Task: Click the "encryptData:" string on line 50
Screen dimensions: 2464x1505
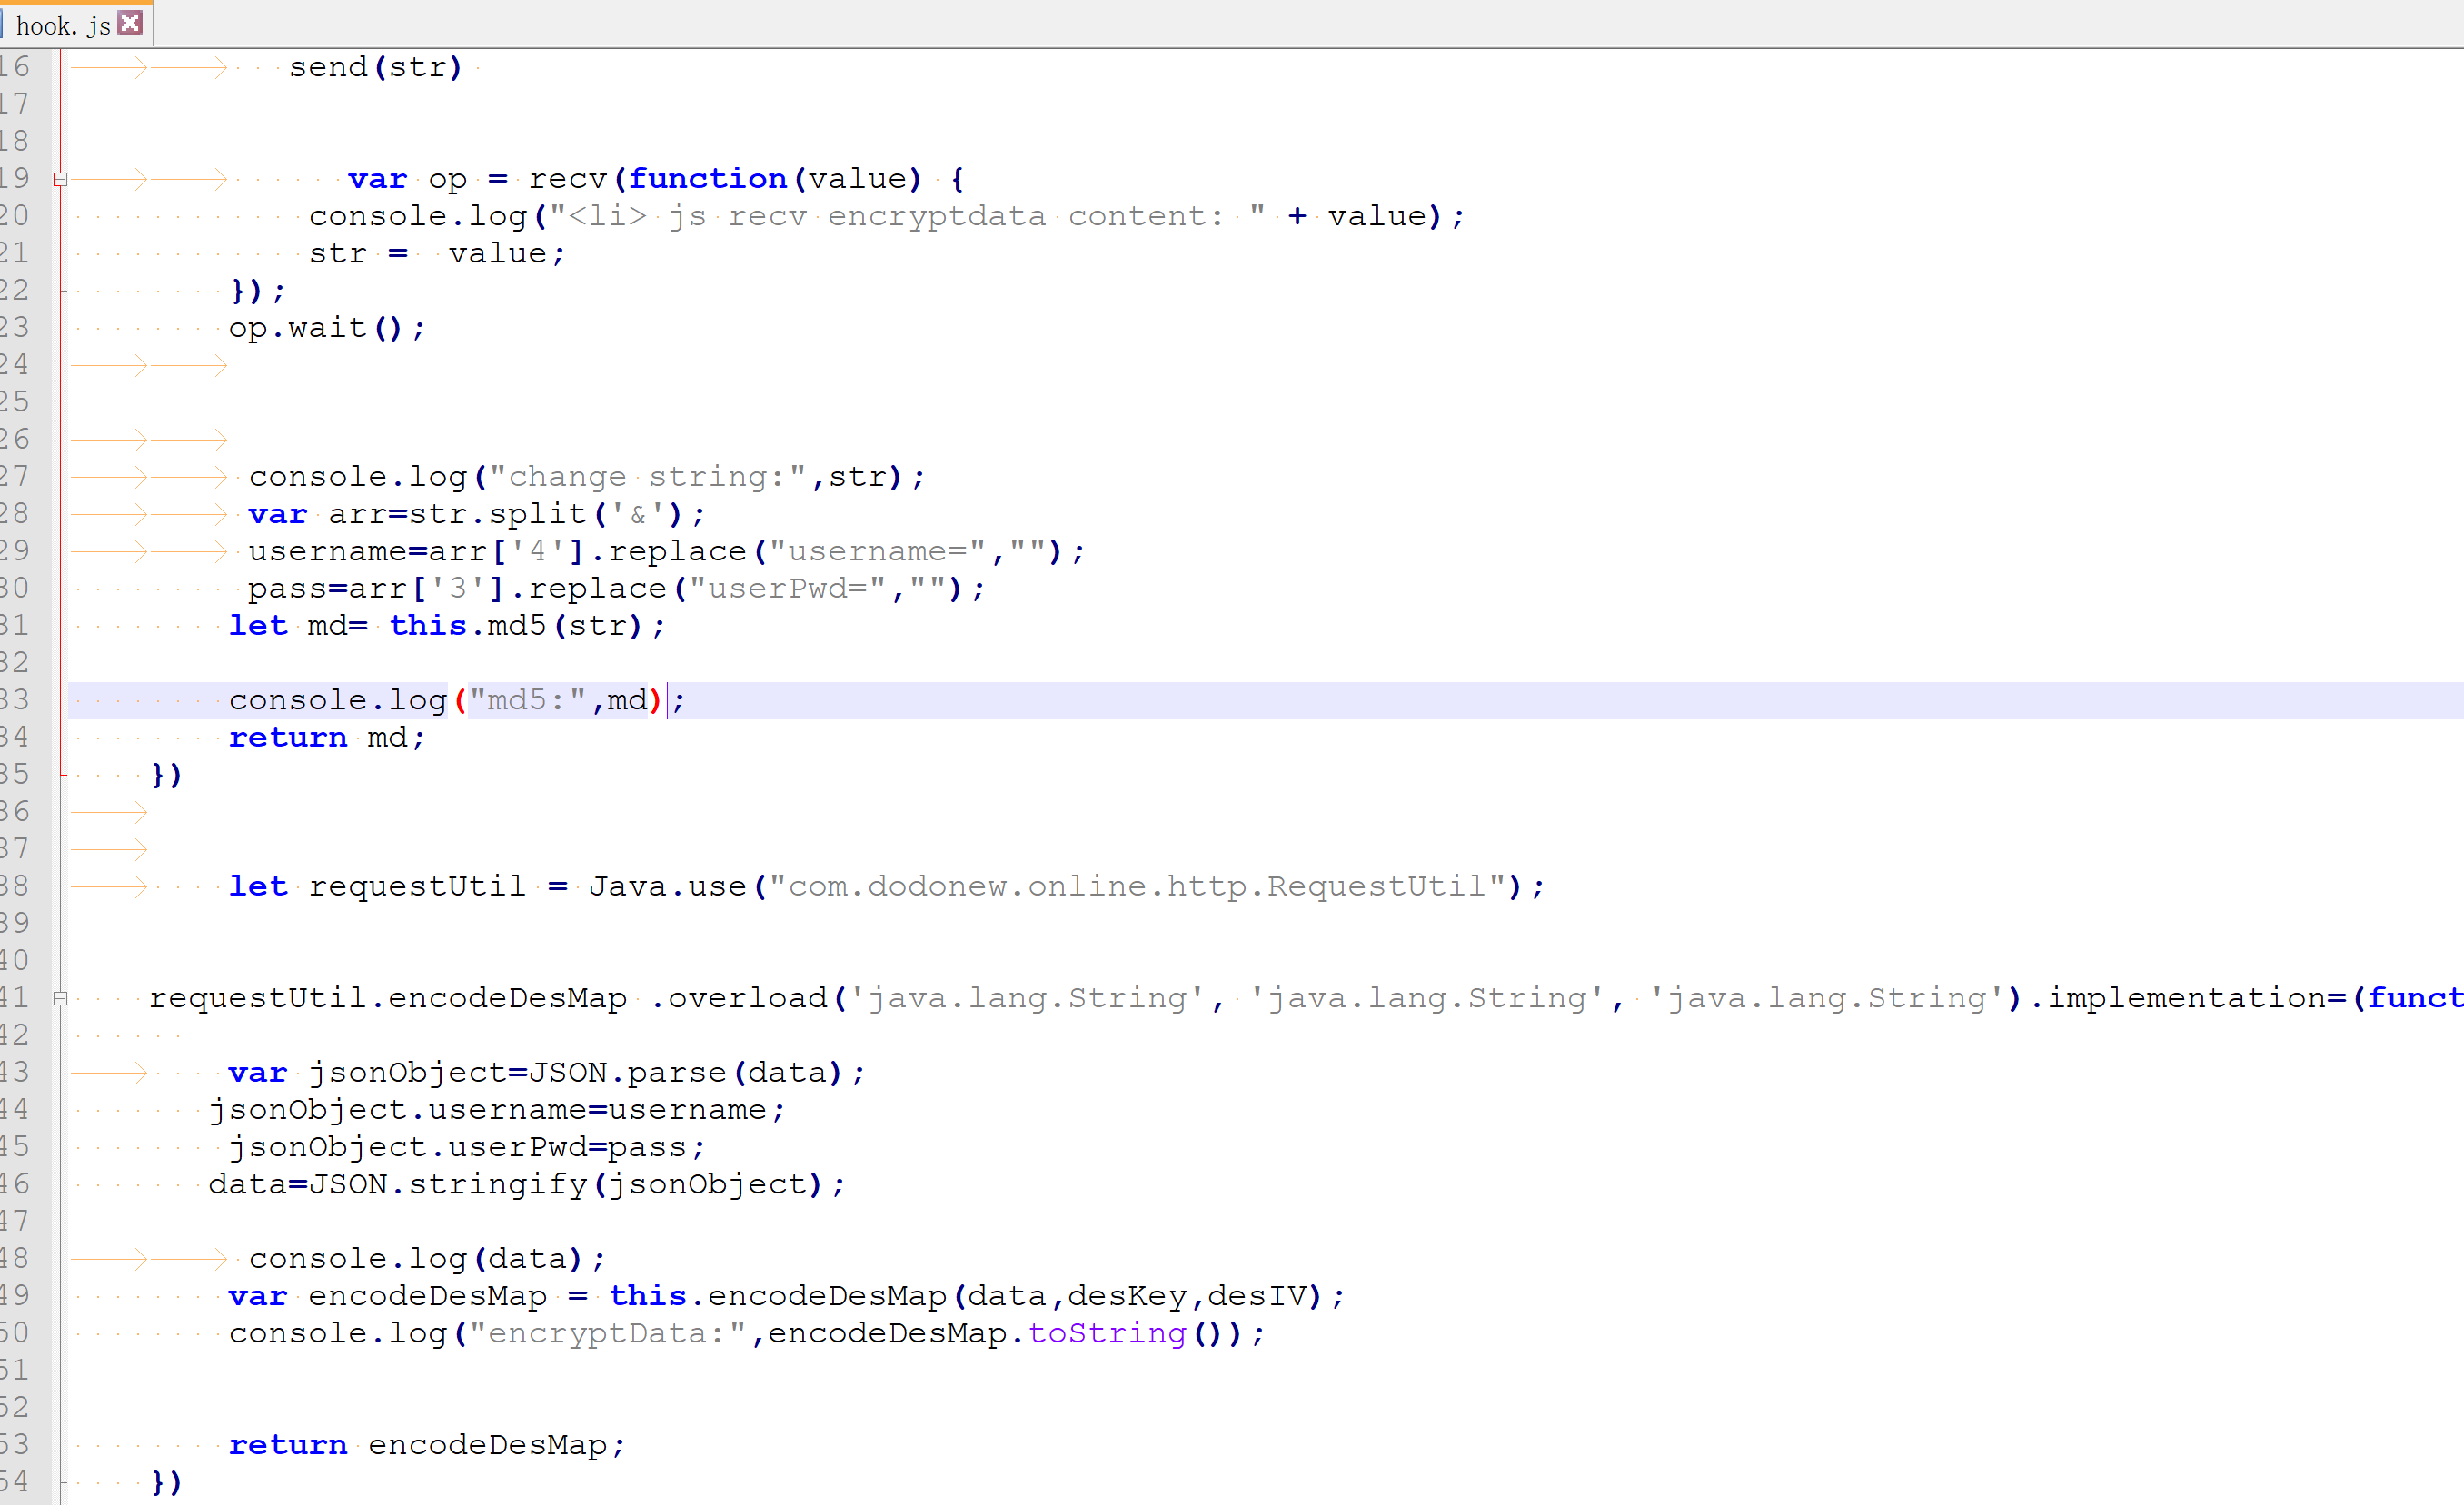Action: tap(607, 1333)
